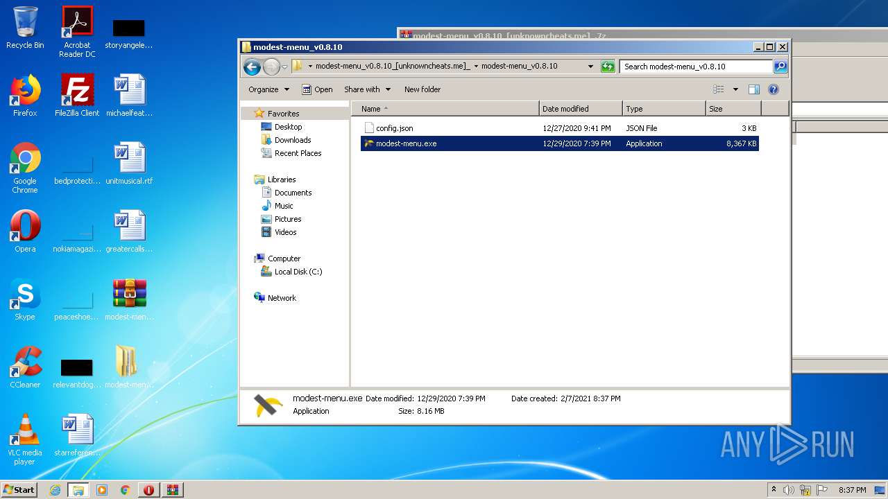Expand the view options dropdown arrow
The image size is (888, 499).
click(x=735, y=89)
